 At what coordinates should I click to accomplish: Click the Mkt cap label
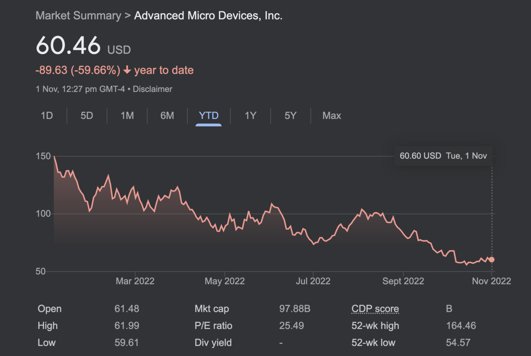(x=212, y=309)
